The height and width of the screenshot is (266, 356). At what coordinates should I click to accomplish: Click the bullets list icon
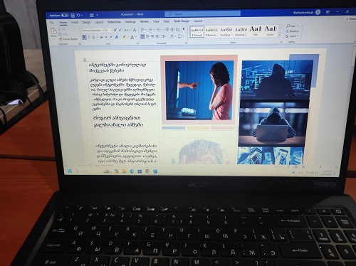click(143, 30)
